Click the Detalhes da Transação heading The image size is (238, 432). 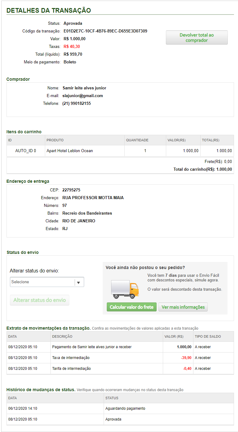49,11
